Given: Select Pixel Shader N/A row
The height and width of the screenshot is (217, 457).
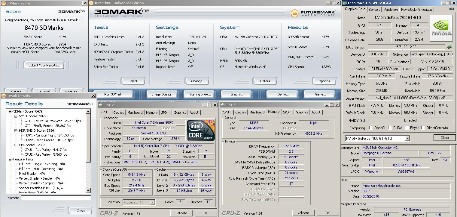Looking at the screenshot, I should pyautogui.click(x=32, y=174).
